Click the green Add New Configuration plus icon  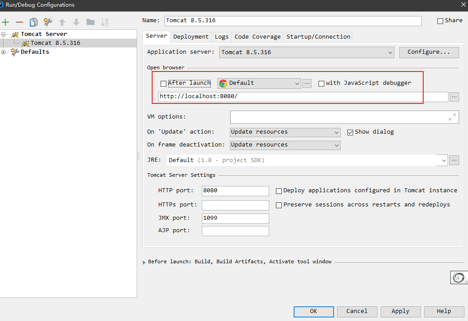tap(5, 22)
